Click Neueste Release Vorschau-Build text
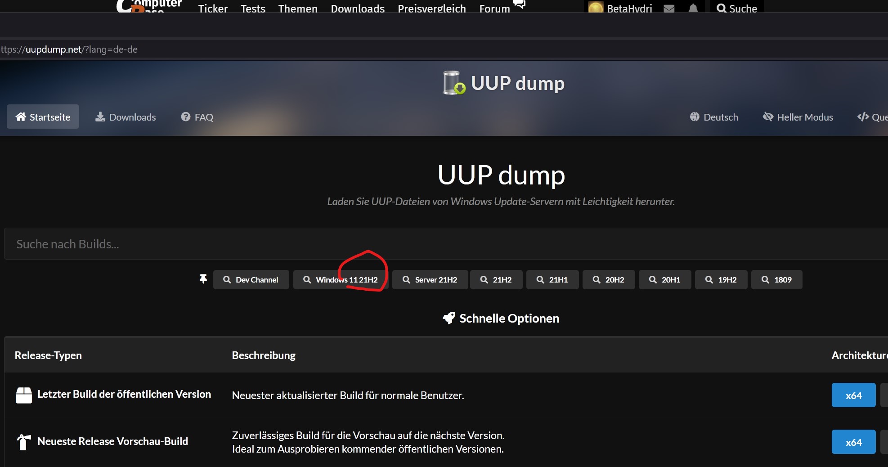The image size is (888, 467). pyautogui.click(x=113, y=441)
